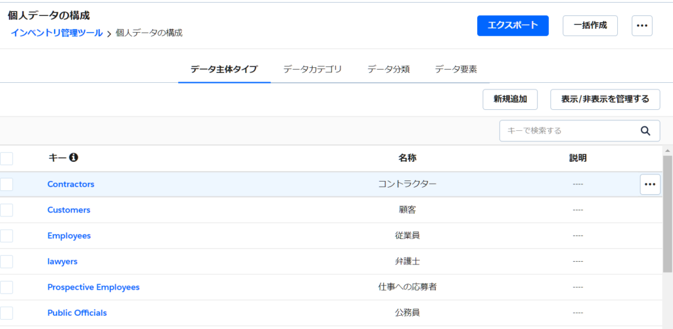Click the エクスポート button
Viewport: 673px width, 329px height.
click(x=513, y=26)
